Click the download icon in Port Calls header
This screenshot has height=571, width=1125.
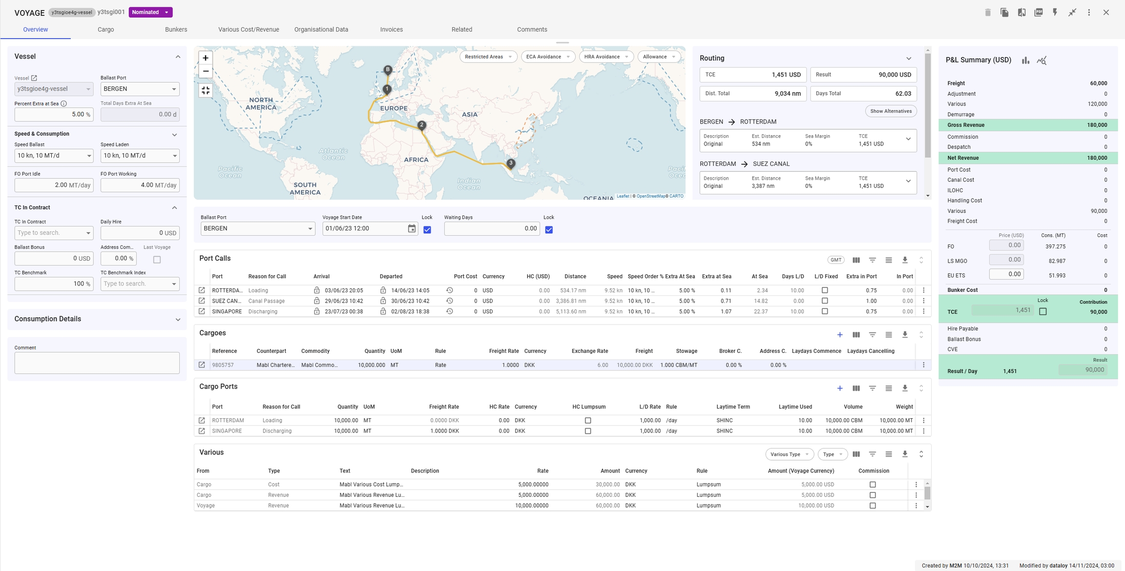point(905,260)
